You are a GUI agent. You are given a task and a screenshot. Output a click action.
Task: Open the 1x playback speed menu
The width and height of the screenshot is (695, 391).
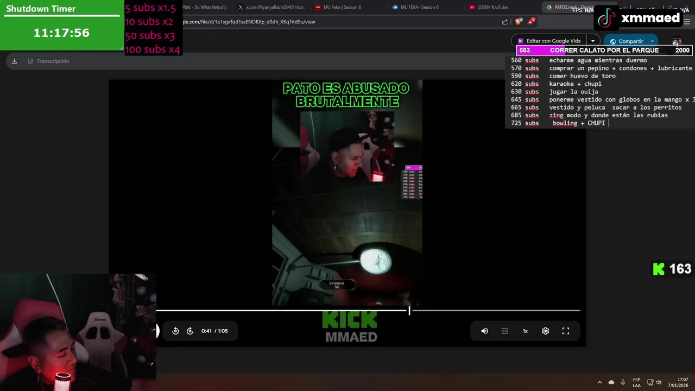[525, 331]
